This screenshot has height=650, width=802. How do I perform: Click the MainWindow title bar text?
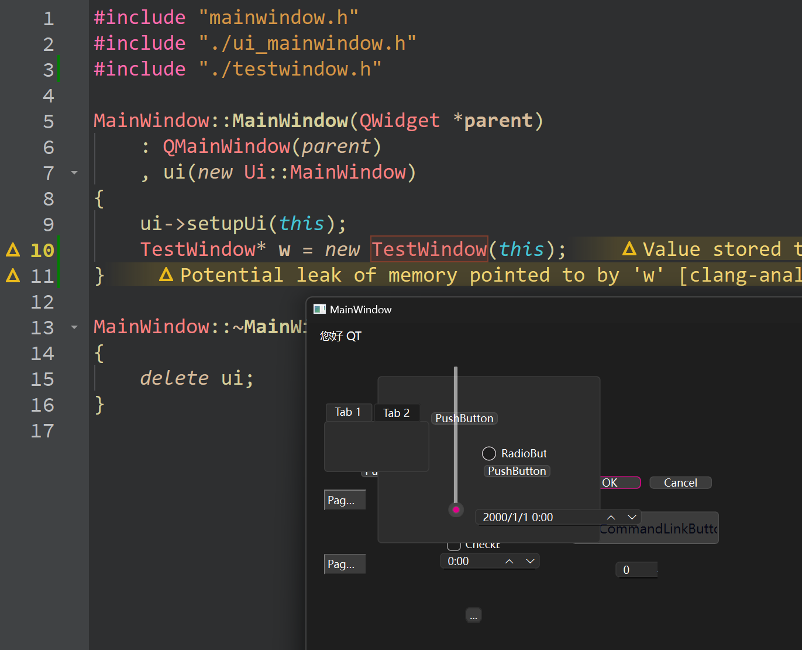coord(361,309)
